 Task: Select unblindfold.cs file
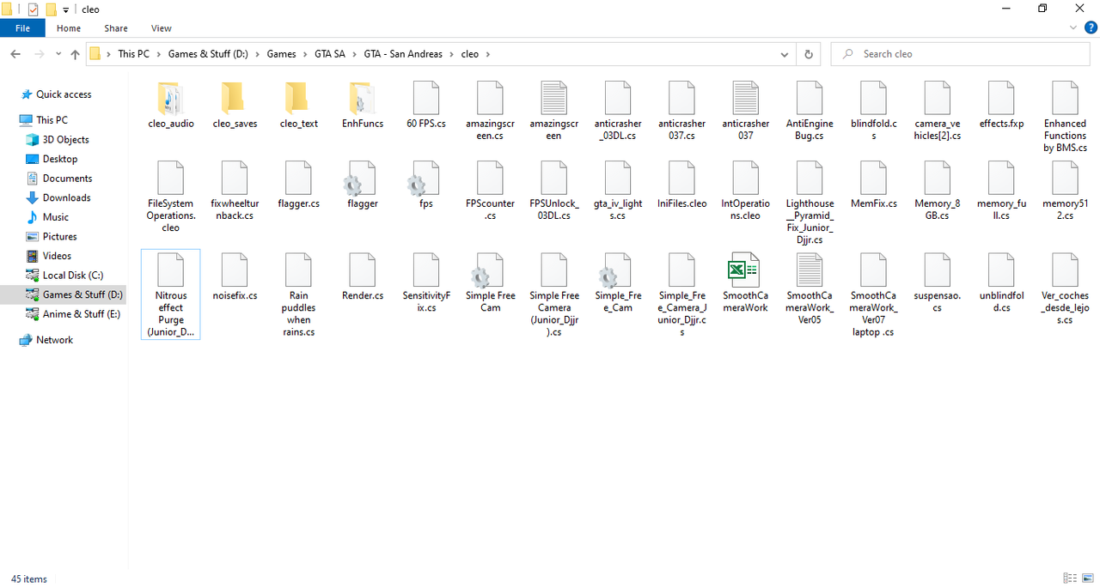click(1001, 282)
